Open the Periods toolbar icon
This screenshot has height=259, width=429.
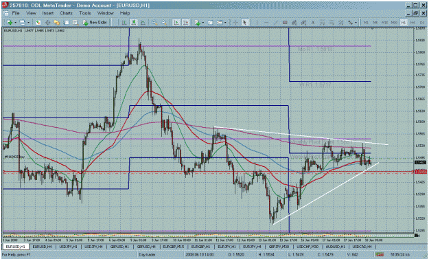(x=210, y=23)
